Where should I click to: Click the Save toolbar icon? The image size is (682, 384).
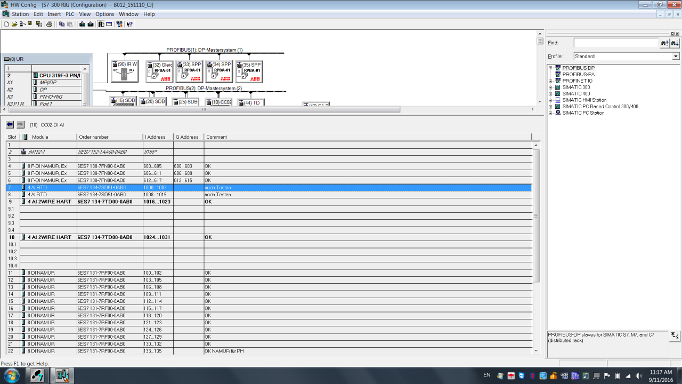click(30, 24)
